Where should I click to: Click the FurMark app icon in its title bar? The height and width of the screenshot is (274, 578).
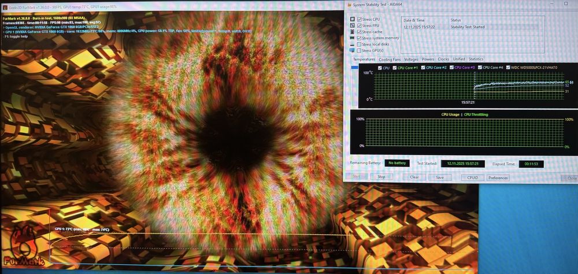(x=5, y=6)
